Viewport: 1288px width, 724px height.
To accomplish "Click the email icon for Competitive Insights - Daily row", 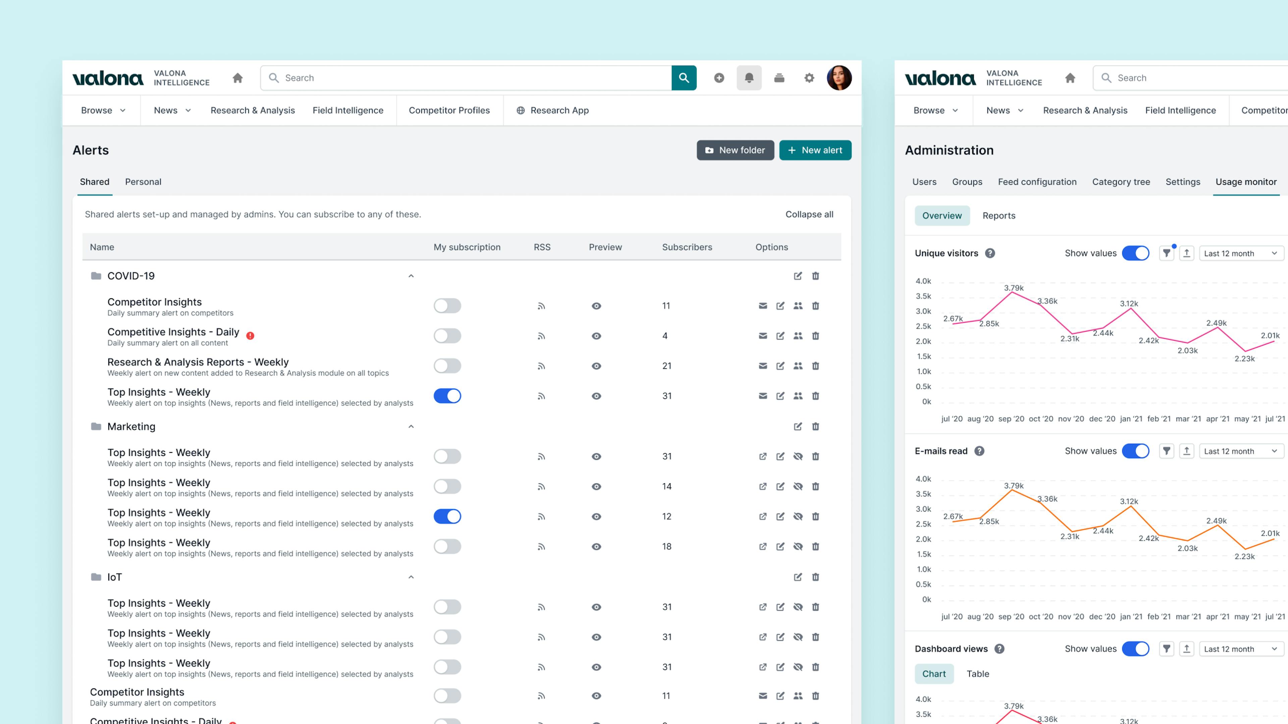I will [763, 336].
